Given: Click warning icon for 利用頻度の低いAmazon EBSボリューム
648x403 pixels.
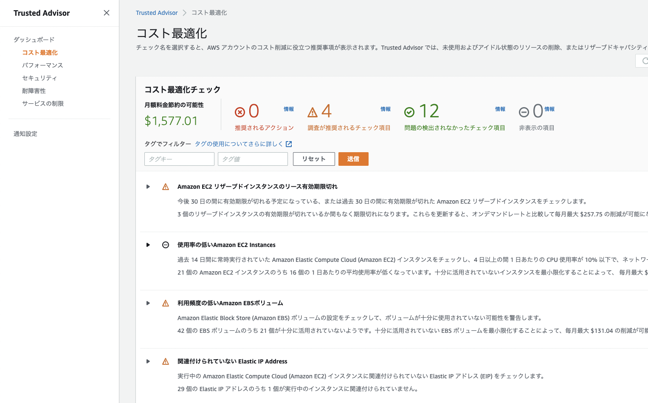Looking at the screenshot, I should [166, 303].
